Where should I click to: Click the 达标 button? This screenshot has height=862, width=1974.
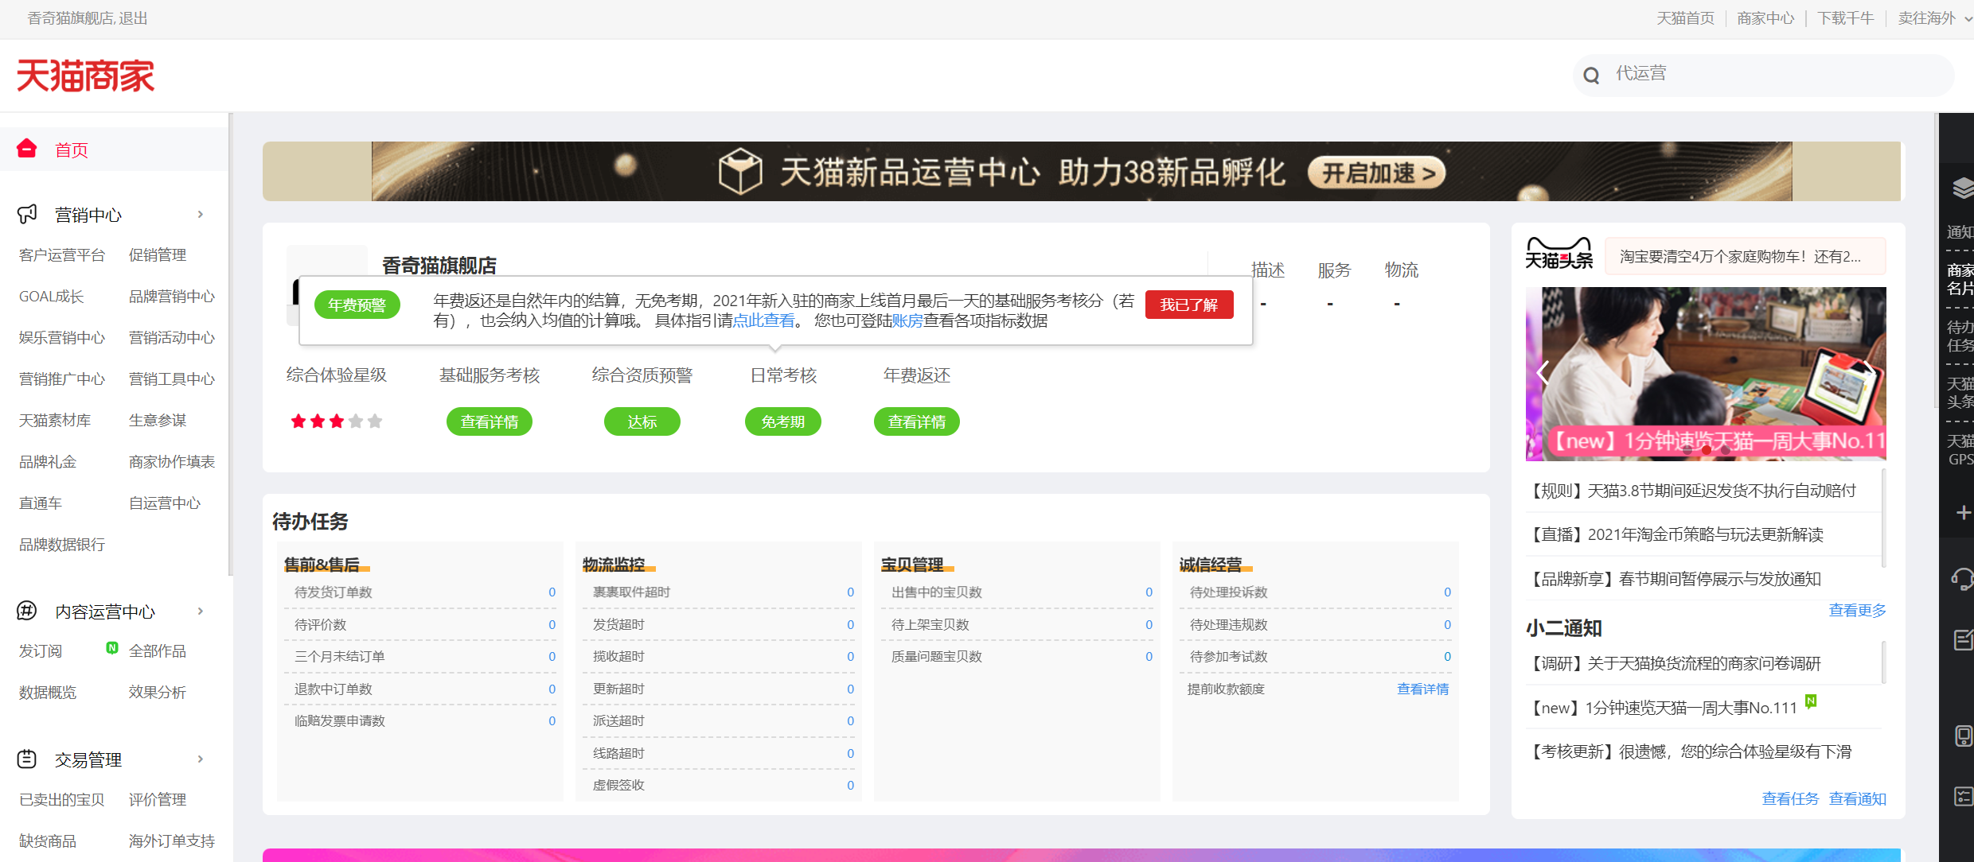click(x=642, y=421)
